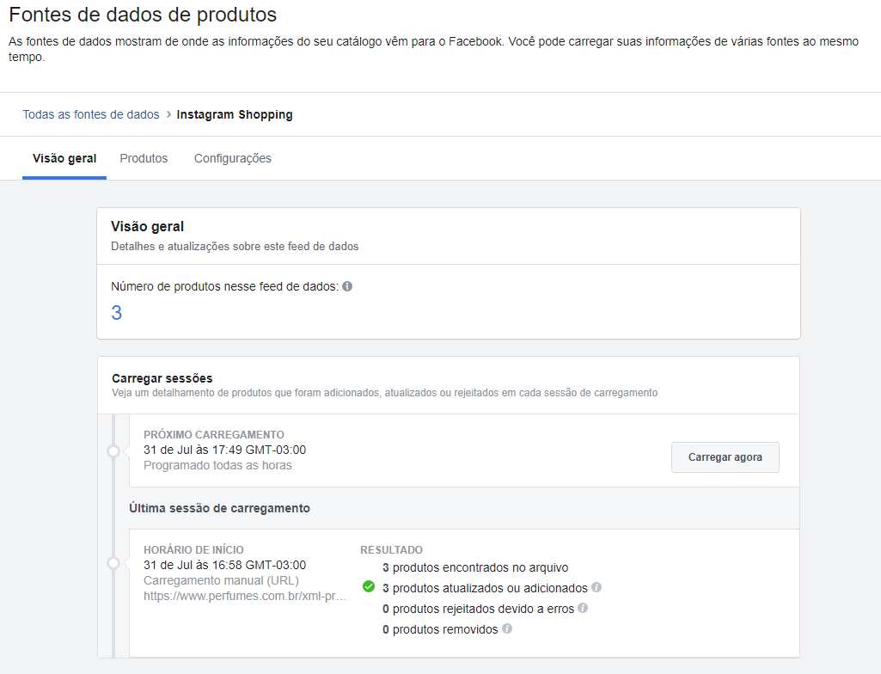This screenshot has height=674, width=881.
Task: Click the Carregar sessões heading
Action: pyautogui.click(x=162, y=378)
